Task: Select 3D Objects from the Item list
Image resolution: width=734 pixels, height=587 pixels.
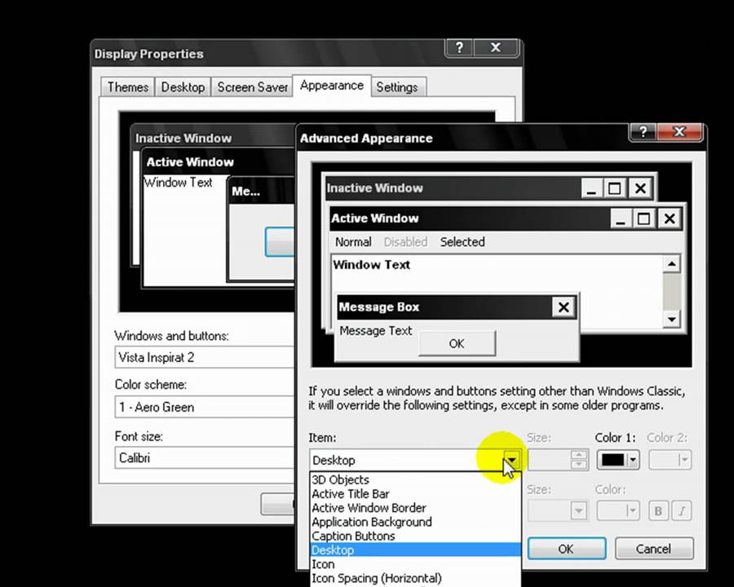Action: point(340,480)
